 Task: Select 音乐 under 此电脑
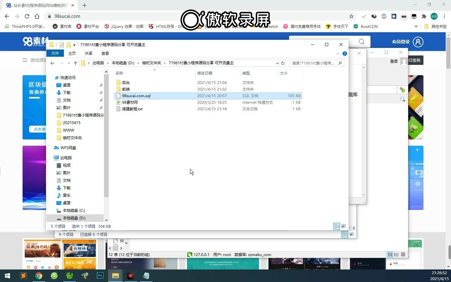[x=67, y=195]
